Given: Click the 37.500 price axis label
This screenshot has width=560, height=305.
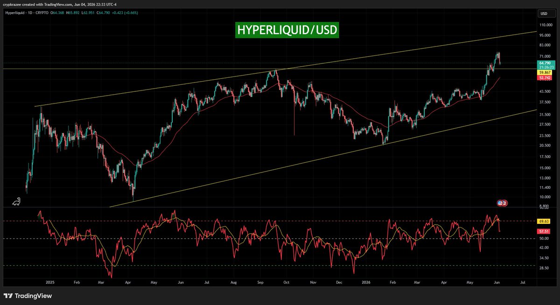Looking at the screenshot, I should [545, 102].
